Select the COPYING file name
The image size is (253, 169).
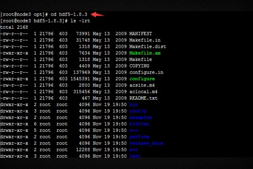tap(139, 66)
